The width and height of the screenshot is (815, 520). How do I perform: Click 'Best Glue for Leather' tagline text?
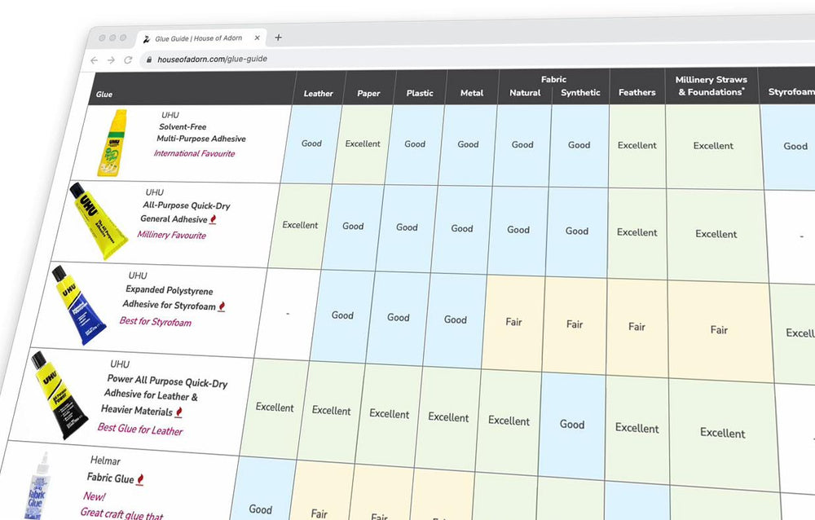coord(140,430)
